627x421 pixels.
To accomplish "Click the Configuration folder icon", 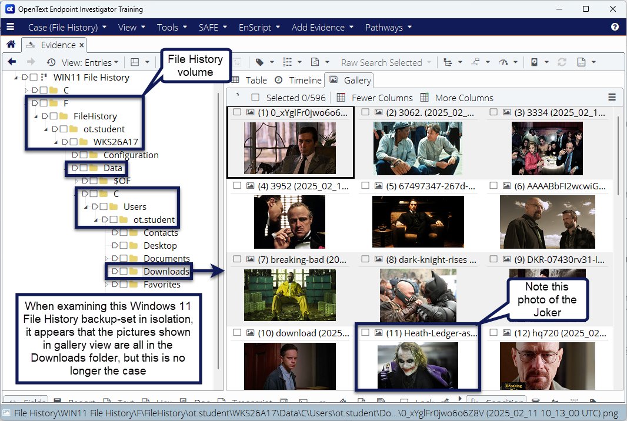I will click(94, 155).
